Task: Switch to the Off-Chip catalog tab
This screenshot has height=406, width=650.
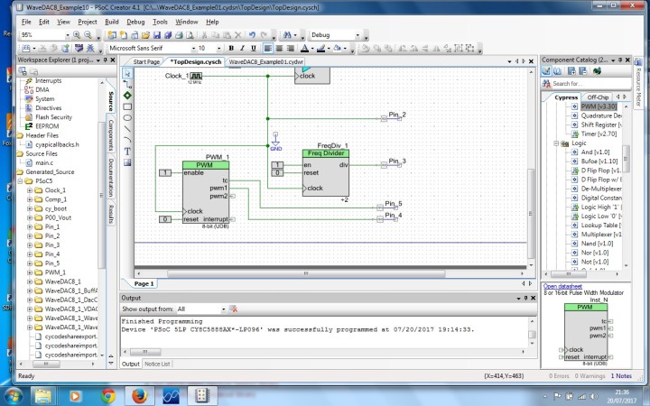Action: click(x=598, y=97)
